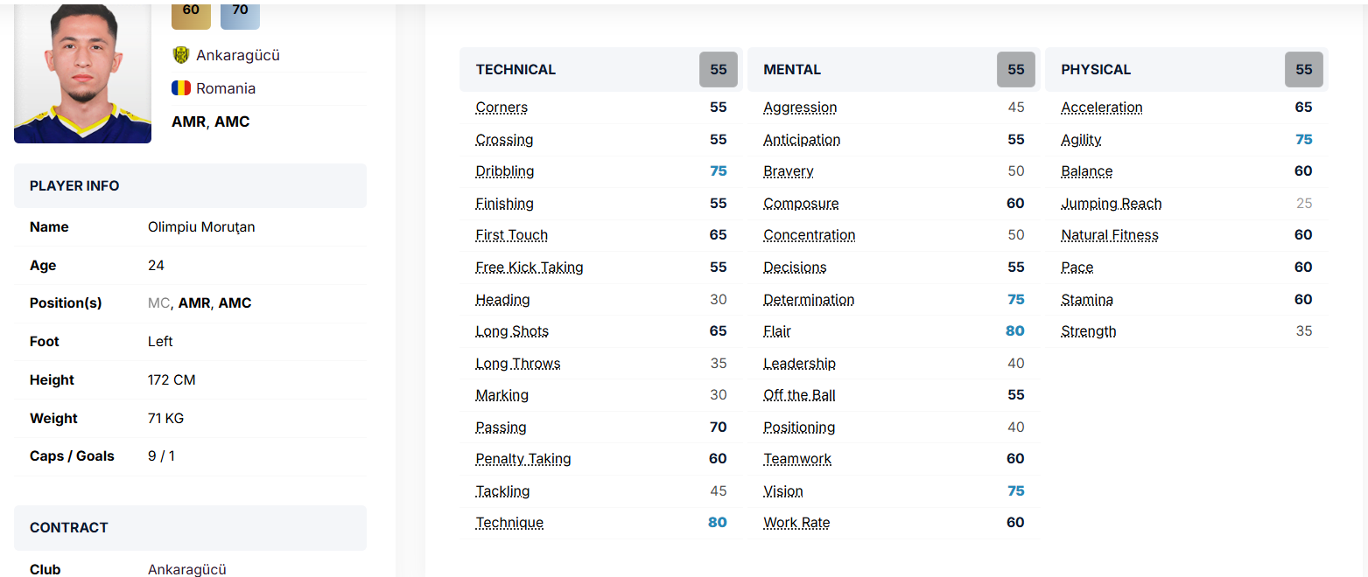
Task: Click the Ankaragücü value in Contract section
Action: click(187, 569)
